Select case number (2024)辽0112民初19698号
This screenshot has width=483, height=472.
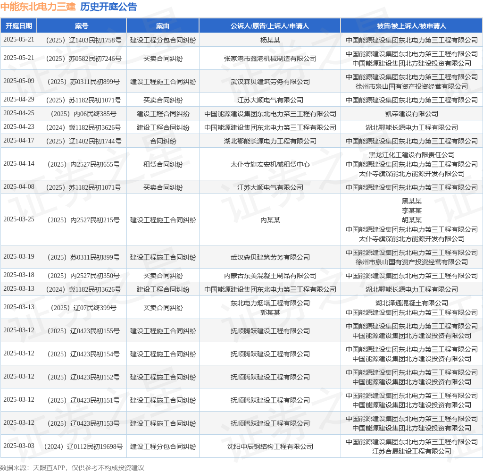83,447
